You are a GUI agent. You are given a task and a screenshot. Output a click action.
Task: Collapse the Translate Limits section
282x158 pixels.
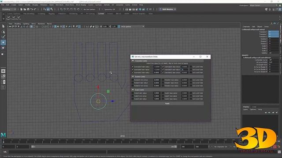(133, 61)
